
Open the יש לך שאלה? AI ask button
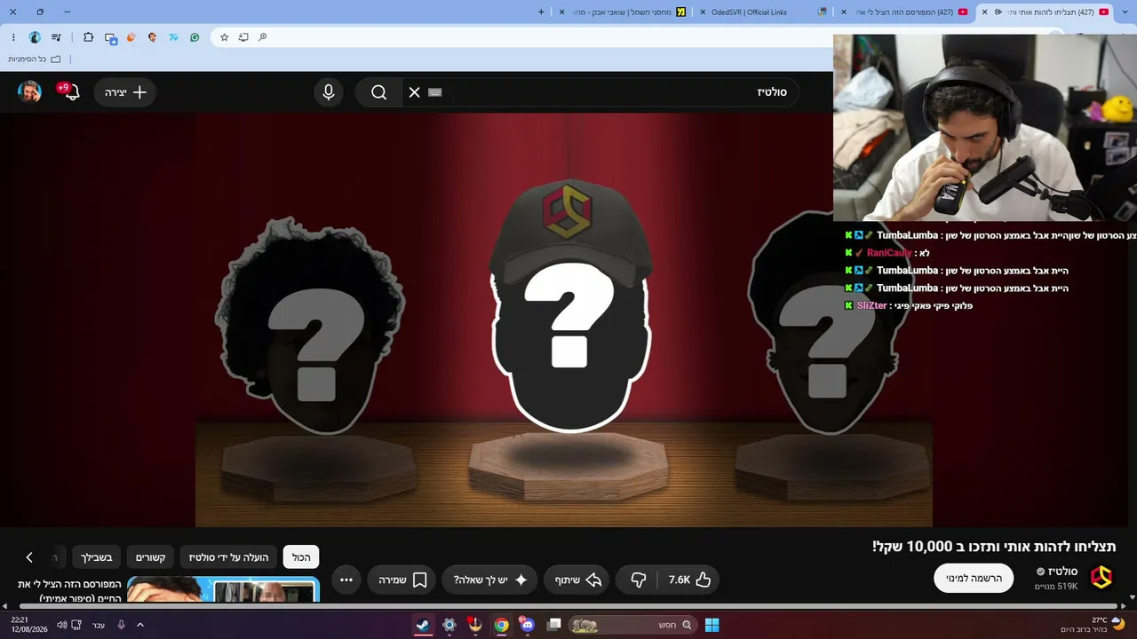tap(490, 580)
